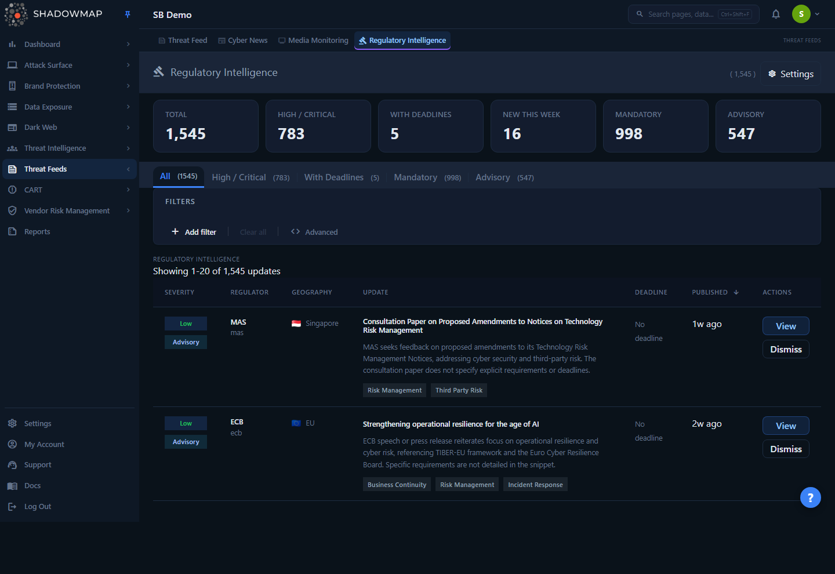Click the EU flag icon

pyautogui.click(x=296, y=423)
